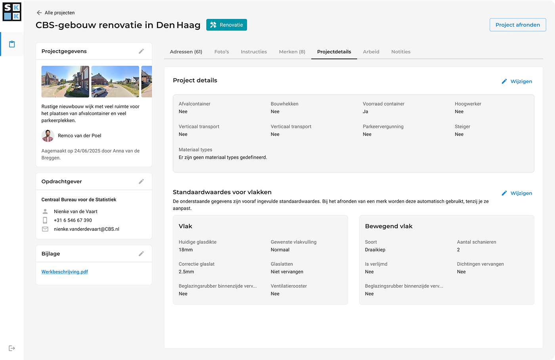This screenshot has width=555, height=360.
Task: Click the logout icon at bottom left
Action: pos(12,348)
